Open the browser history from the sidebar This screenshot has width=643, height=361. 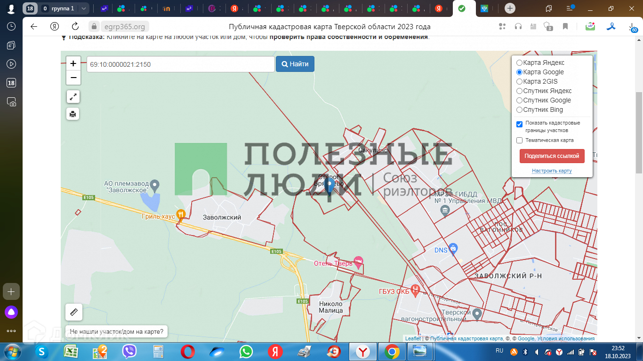click(11, 26)
